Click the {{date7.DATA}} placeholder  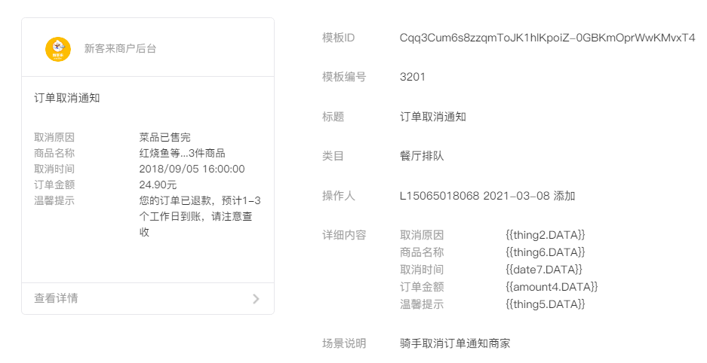pyautogui.click(x=544, y=270)
